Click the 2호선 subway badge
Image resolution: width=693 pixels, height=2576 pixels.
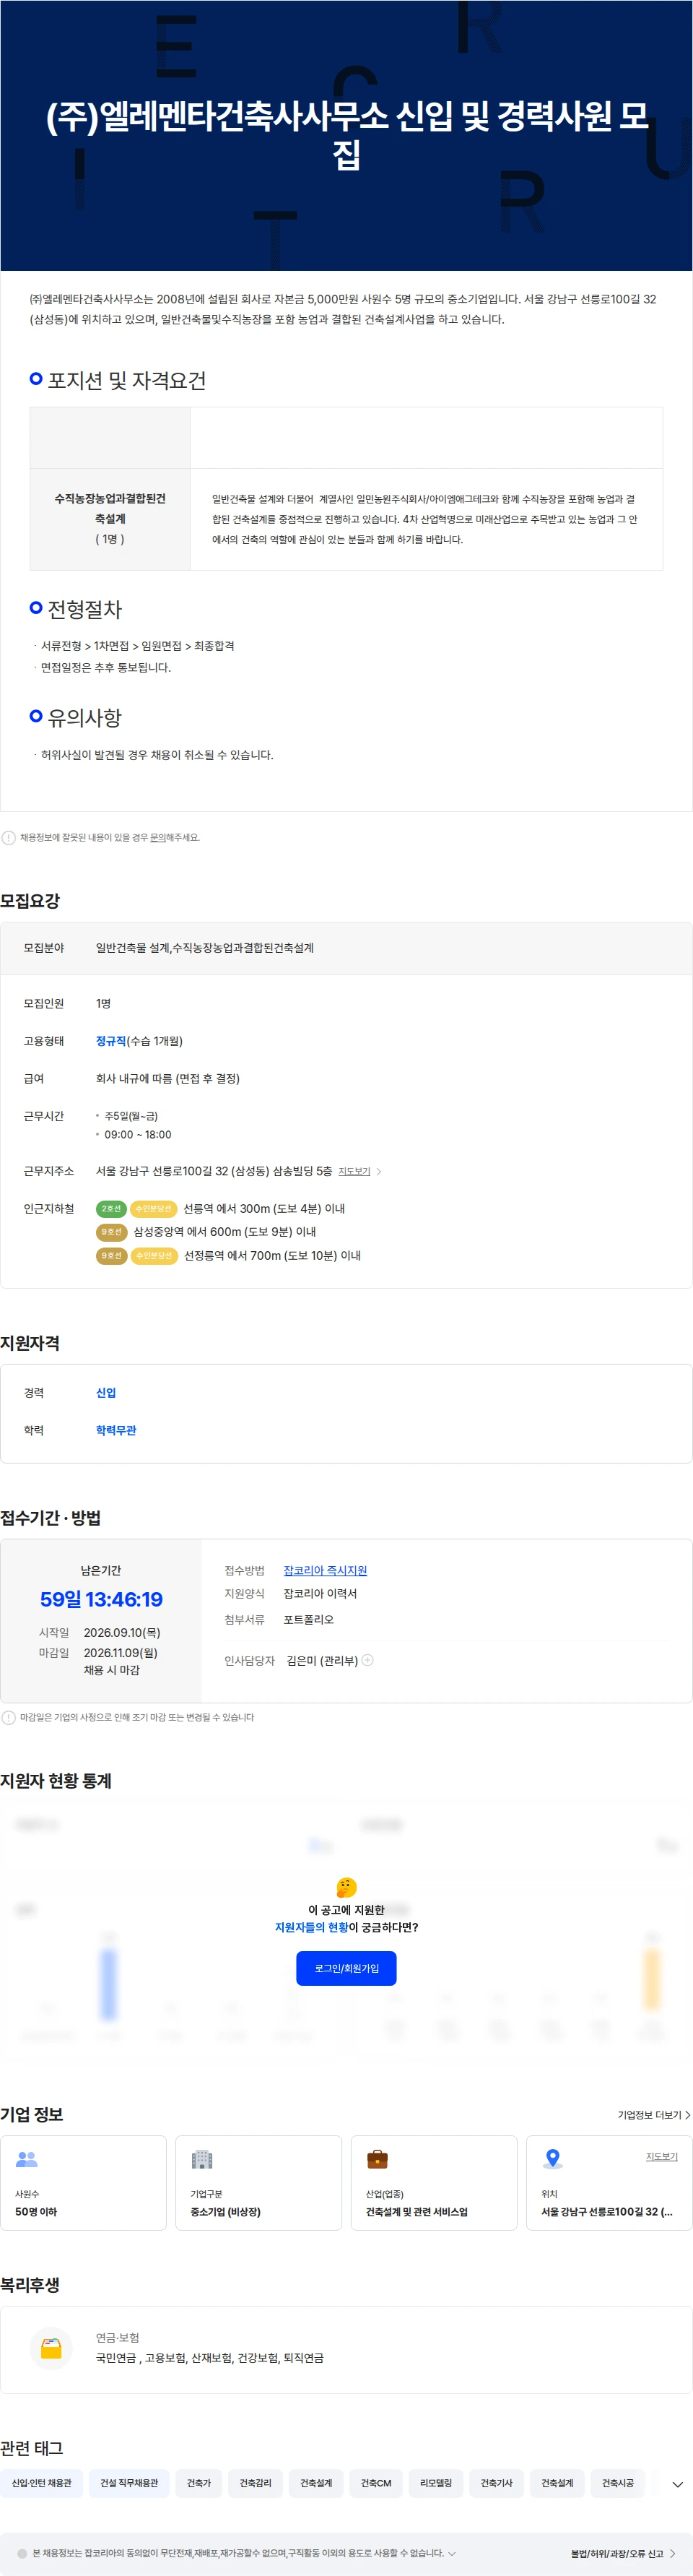(x=111, y=1209)
